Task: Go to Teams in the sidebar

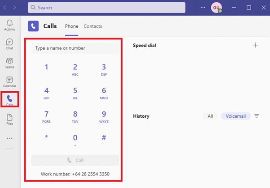Action: pyautogui.click(x=9, y=63)
